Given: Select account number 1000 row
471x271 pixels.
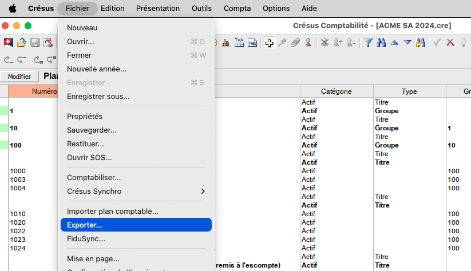Looking at the screenshot, I should (x=18, y=171).
